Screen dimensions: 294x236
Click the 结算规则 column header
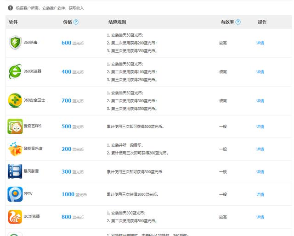[117, 22]
